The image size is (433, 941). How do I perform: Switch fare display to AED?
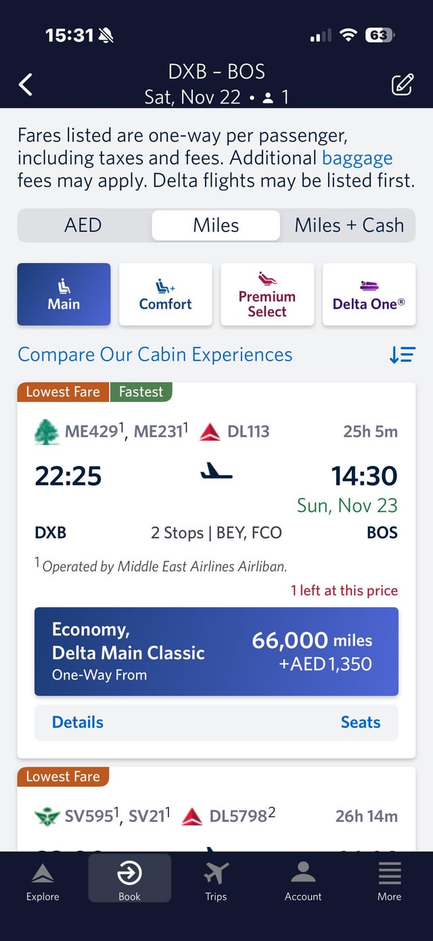(83, 225)
